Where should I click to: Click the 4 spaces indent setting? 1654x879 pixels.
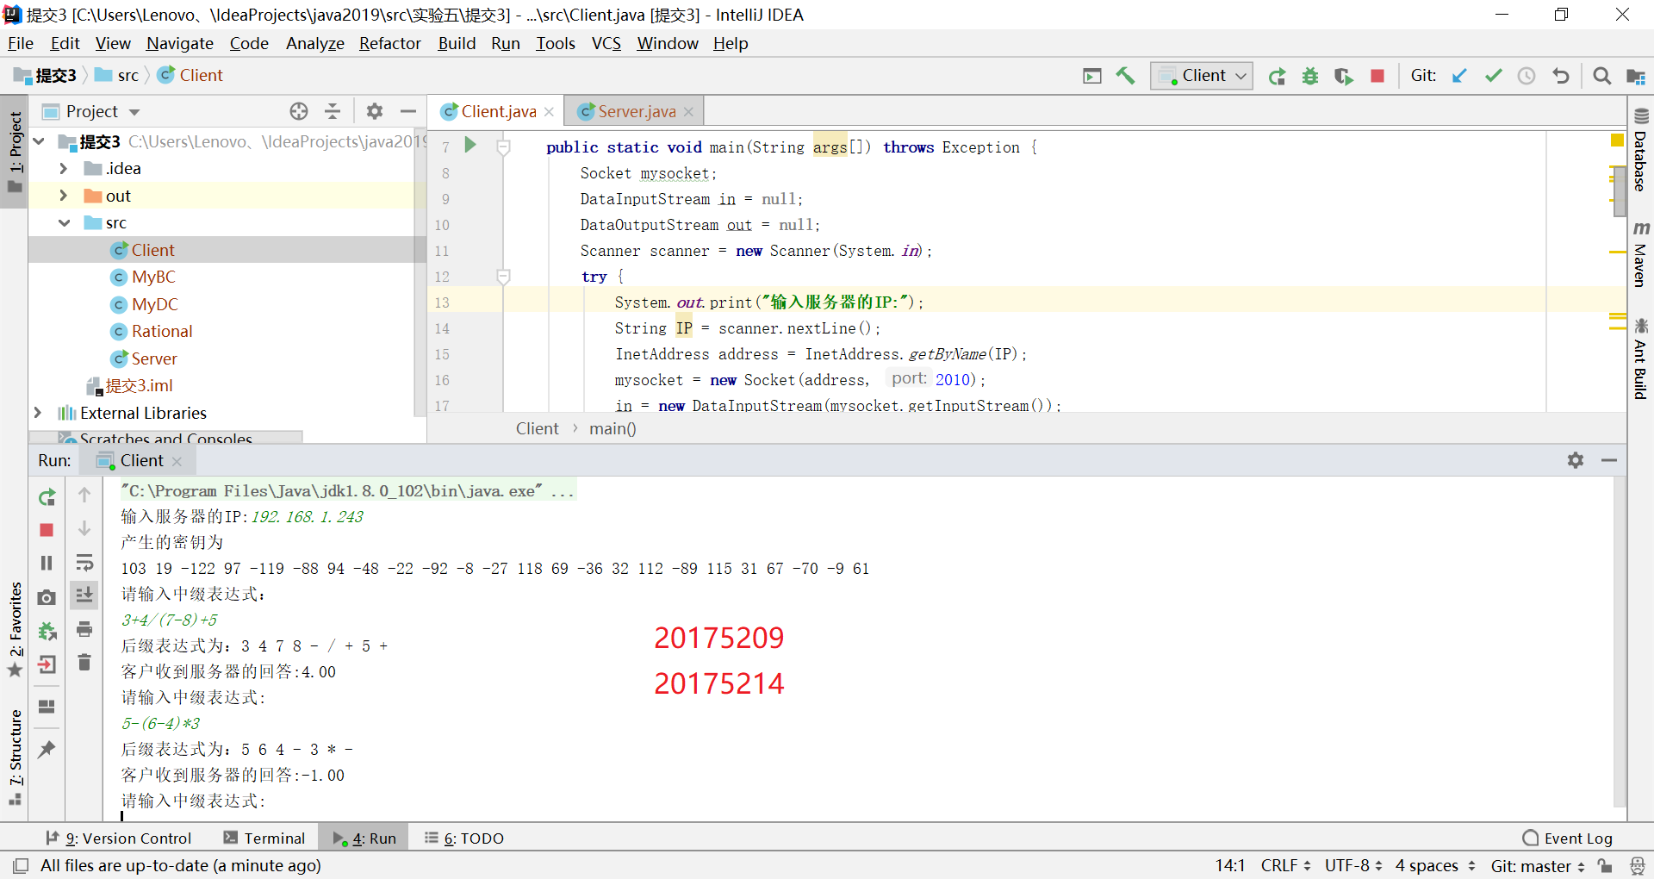[x=1434, y=865]
